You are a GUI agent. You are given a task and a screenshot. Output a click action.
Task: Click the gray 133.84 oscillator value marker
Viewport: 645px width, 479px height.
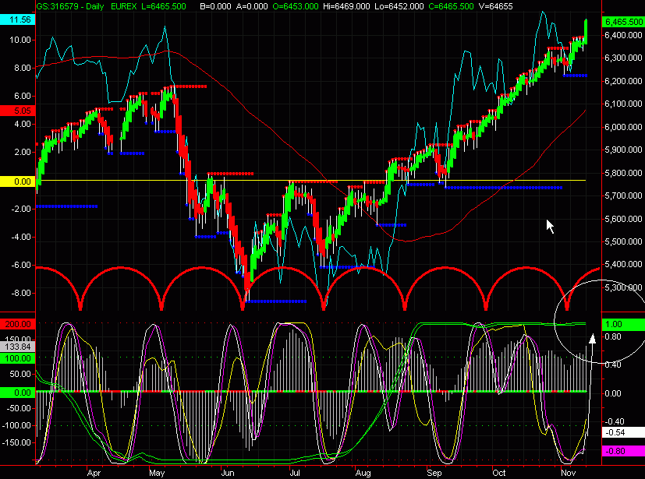[18, 347]
